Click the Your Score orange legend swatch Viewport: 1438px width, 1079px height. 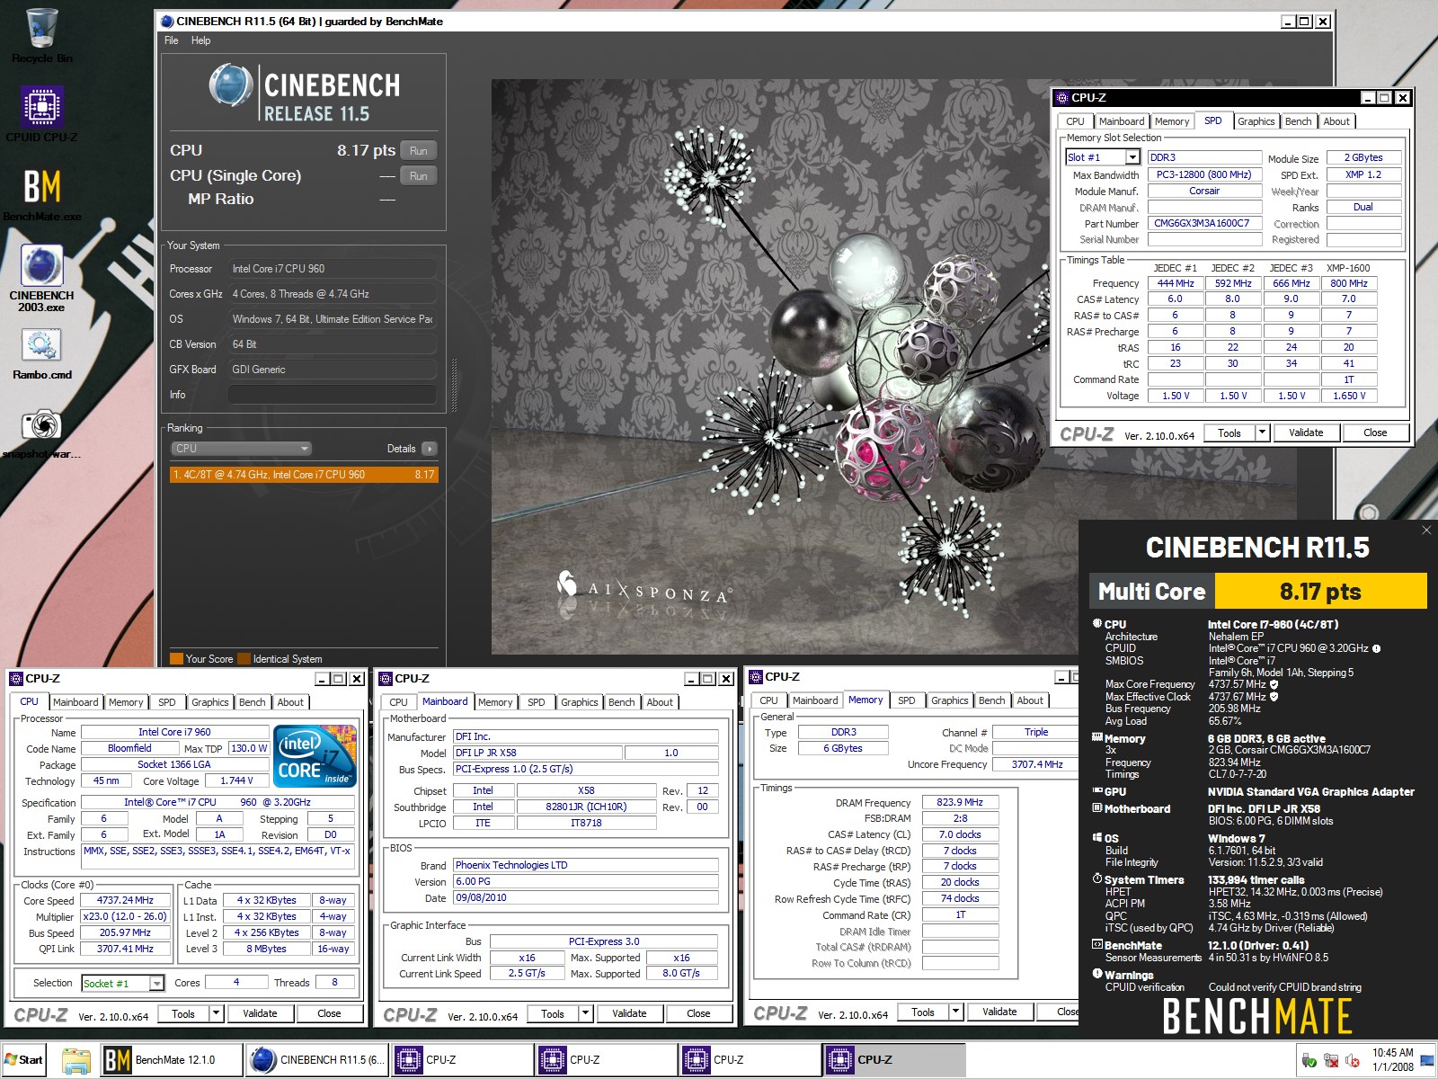pos(176,659)
